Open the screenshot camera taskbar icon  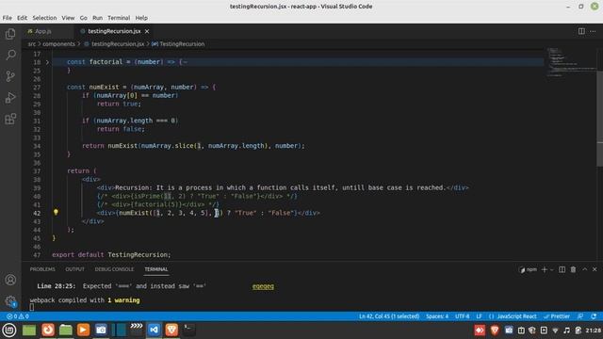point(101,330)
